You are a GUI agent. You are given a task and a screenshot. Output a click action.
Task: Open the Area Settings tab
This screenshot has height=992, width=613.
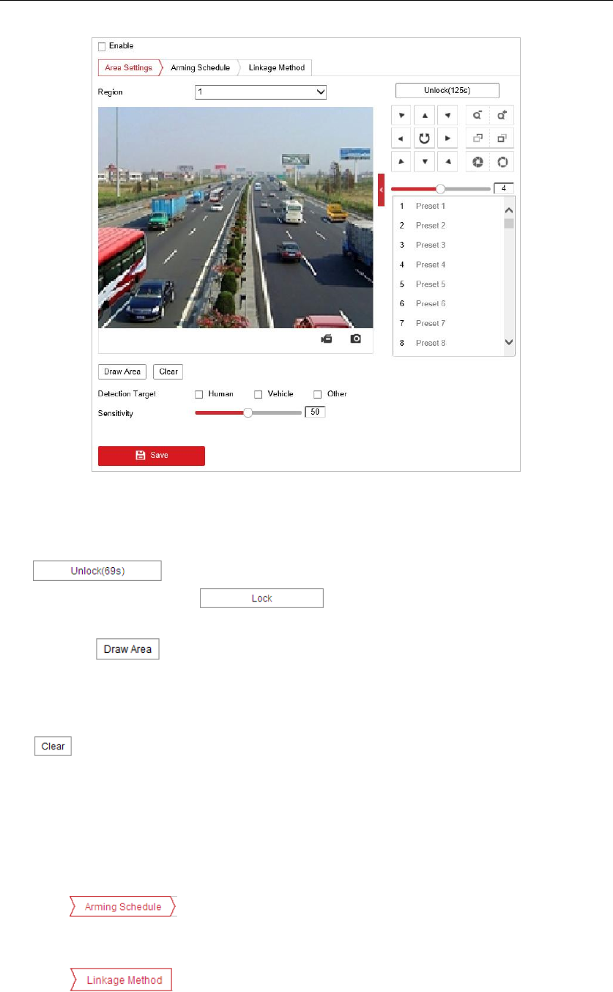[128, 67]
